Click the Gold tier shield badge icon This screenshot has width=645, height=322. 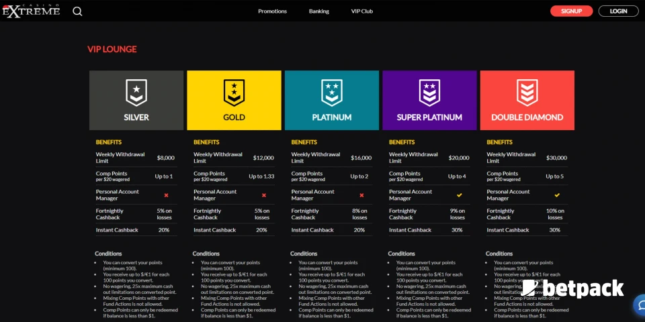click(234, 93)
